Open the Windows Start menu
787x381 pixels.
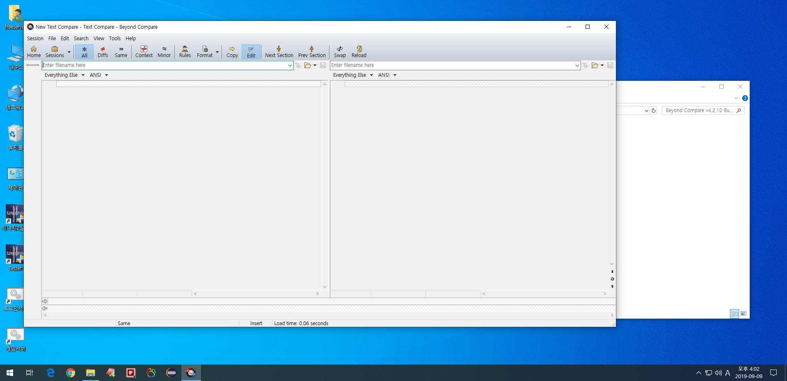click(x=10, y=373)
